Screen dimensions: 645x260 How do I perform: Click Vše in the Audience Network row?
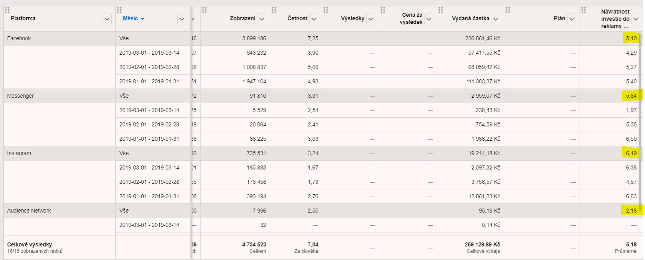(124, 211)
